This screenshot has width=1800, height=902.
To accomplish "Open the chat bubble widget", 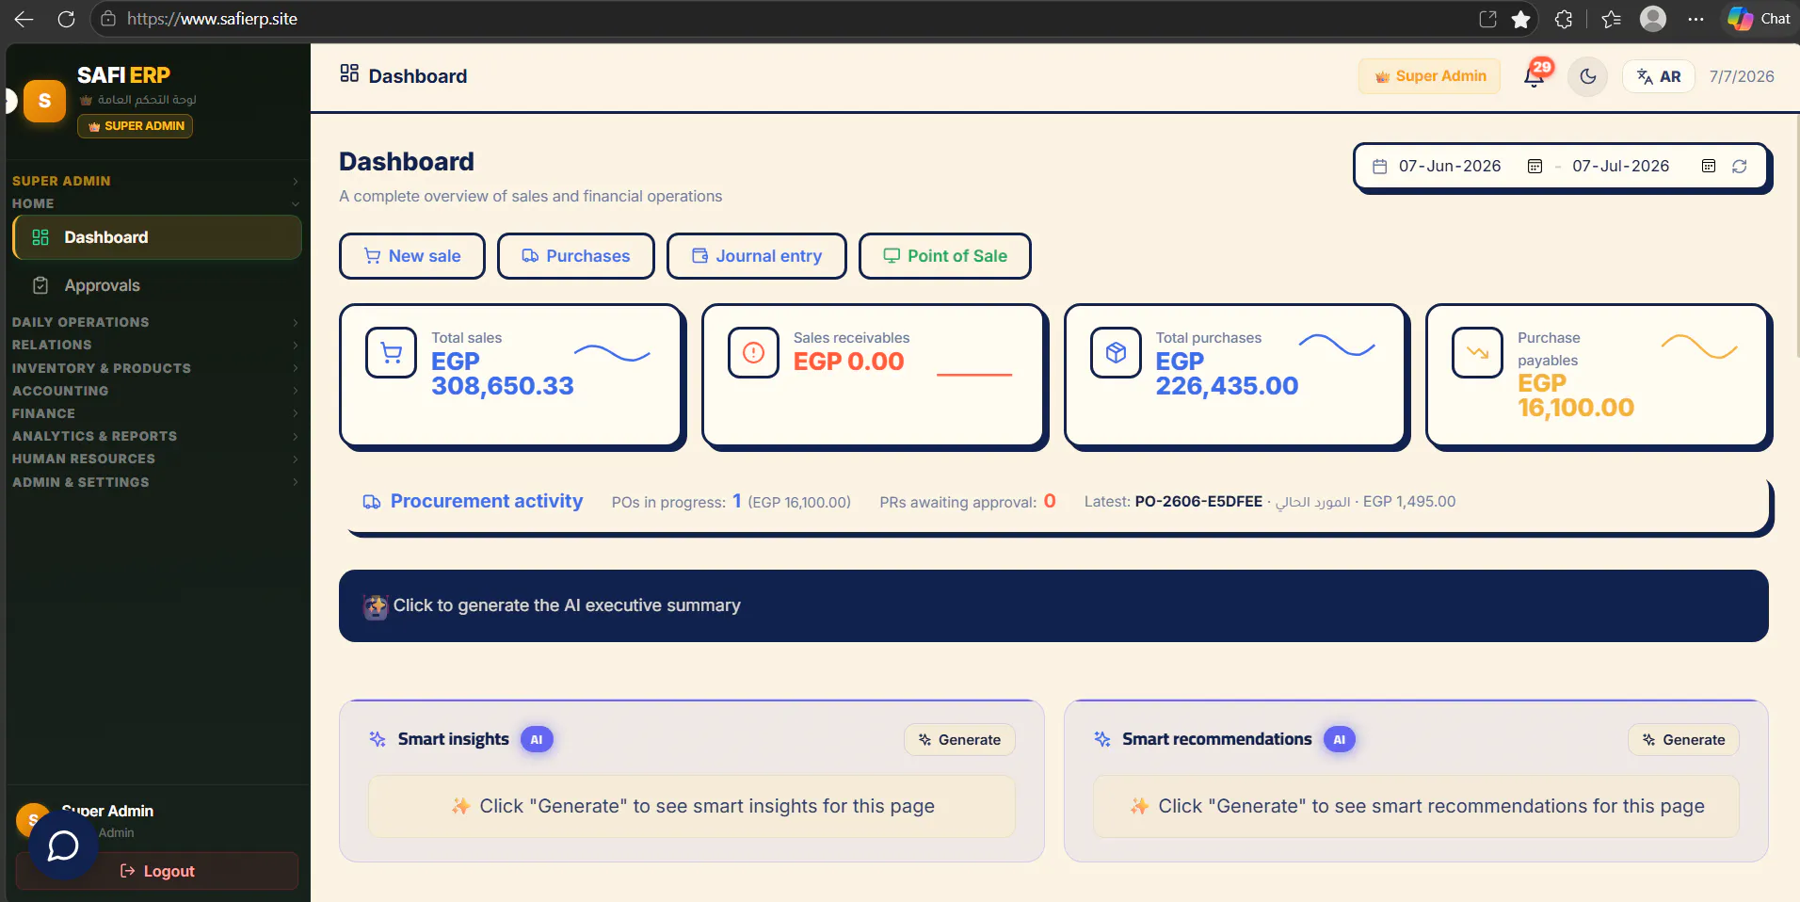I will tap(63, 846).
